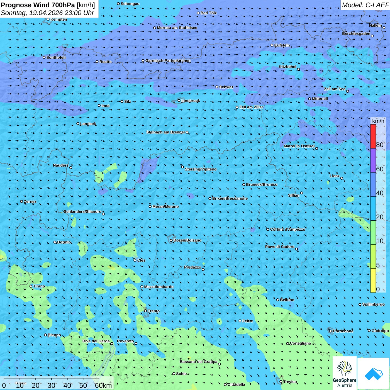The width and height of the screenshot is (390, 390).
Task: Click the Kempten label
Action: tap(59, 19)
